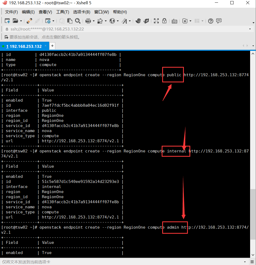Add a new tab with plus button

[52, 46]
